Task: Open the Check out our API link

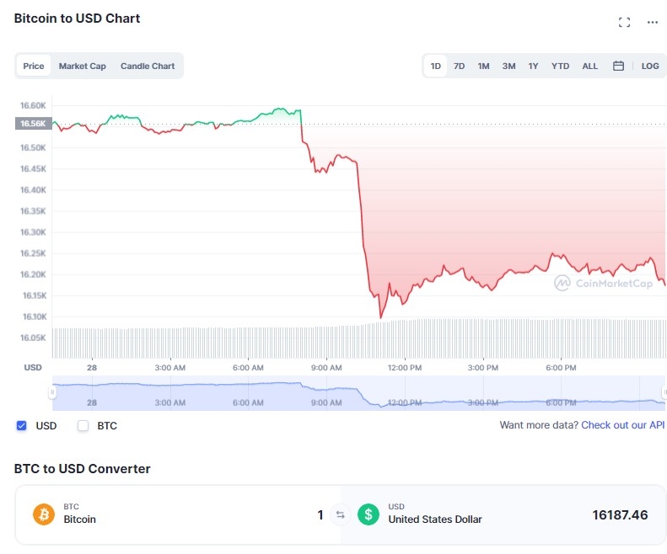Action: click(622, 425)
